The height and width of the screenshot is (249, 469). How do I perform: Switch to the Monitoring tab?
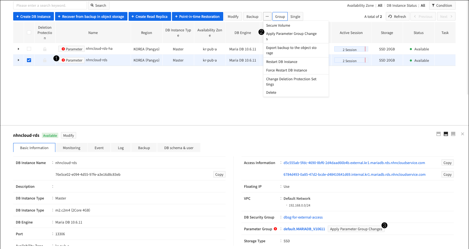[x=71, y=148]
